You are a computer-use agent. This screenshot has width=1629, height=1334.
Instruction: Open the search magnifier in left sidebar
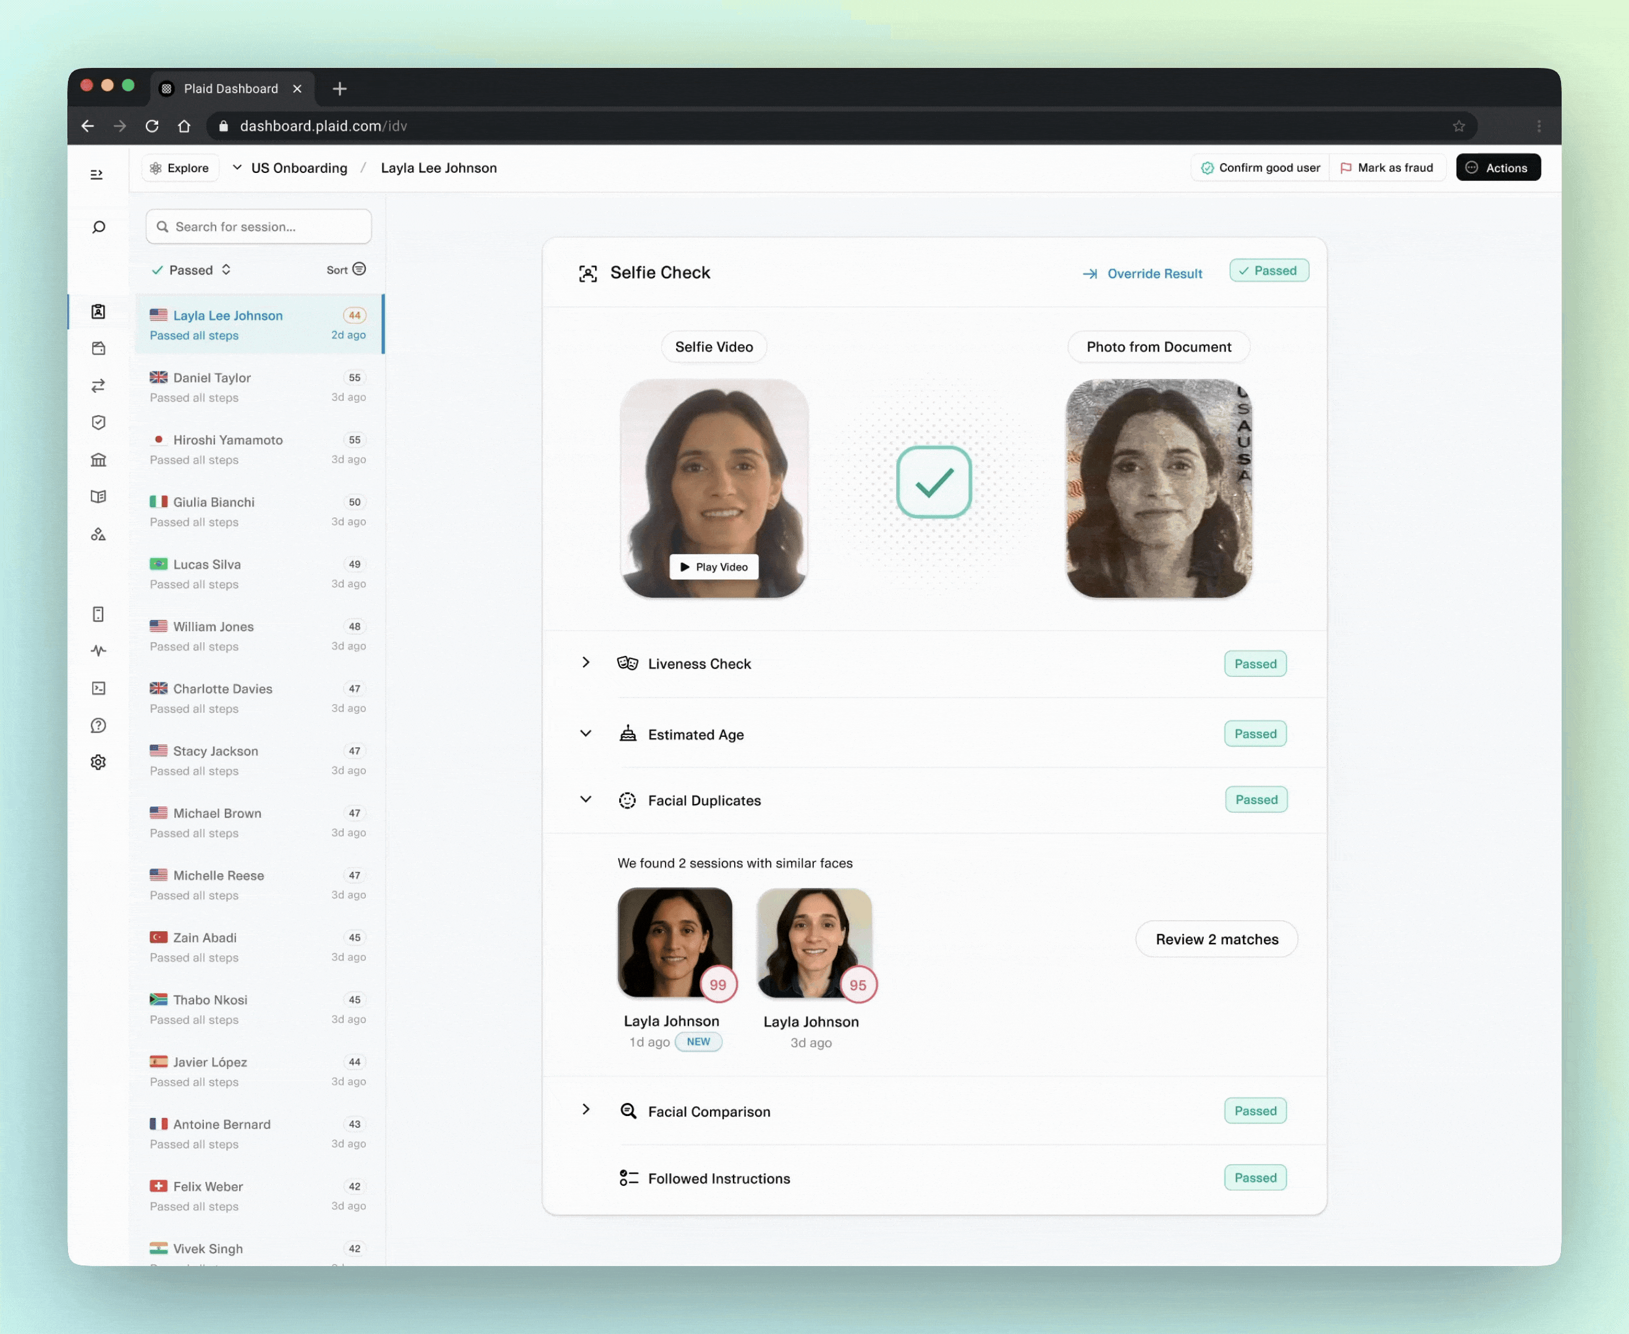pos(98,227)
